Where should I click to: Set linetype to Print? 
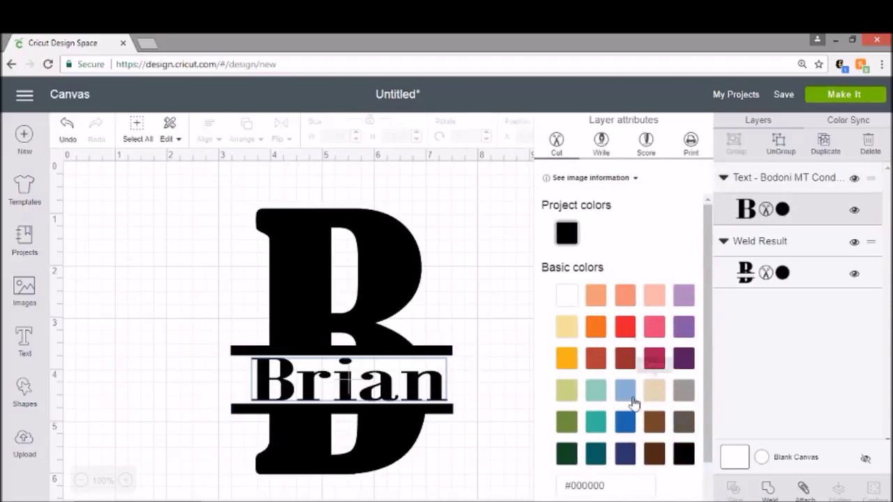[x=691, y=144]
